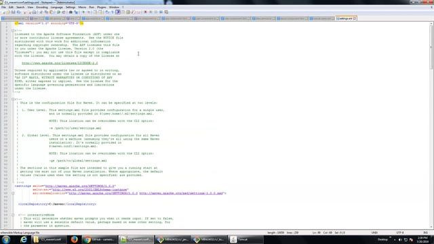The image size is (434, 244).
Task: Click the Zoom In toolbar icon
Action: tap(83, 12)
